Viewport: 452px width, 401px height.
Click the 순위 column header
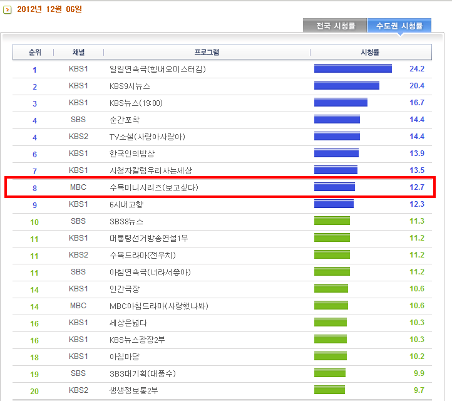[x=34, y=52]
